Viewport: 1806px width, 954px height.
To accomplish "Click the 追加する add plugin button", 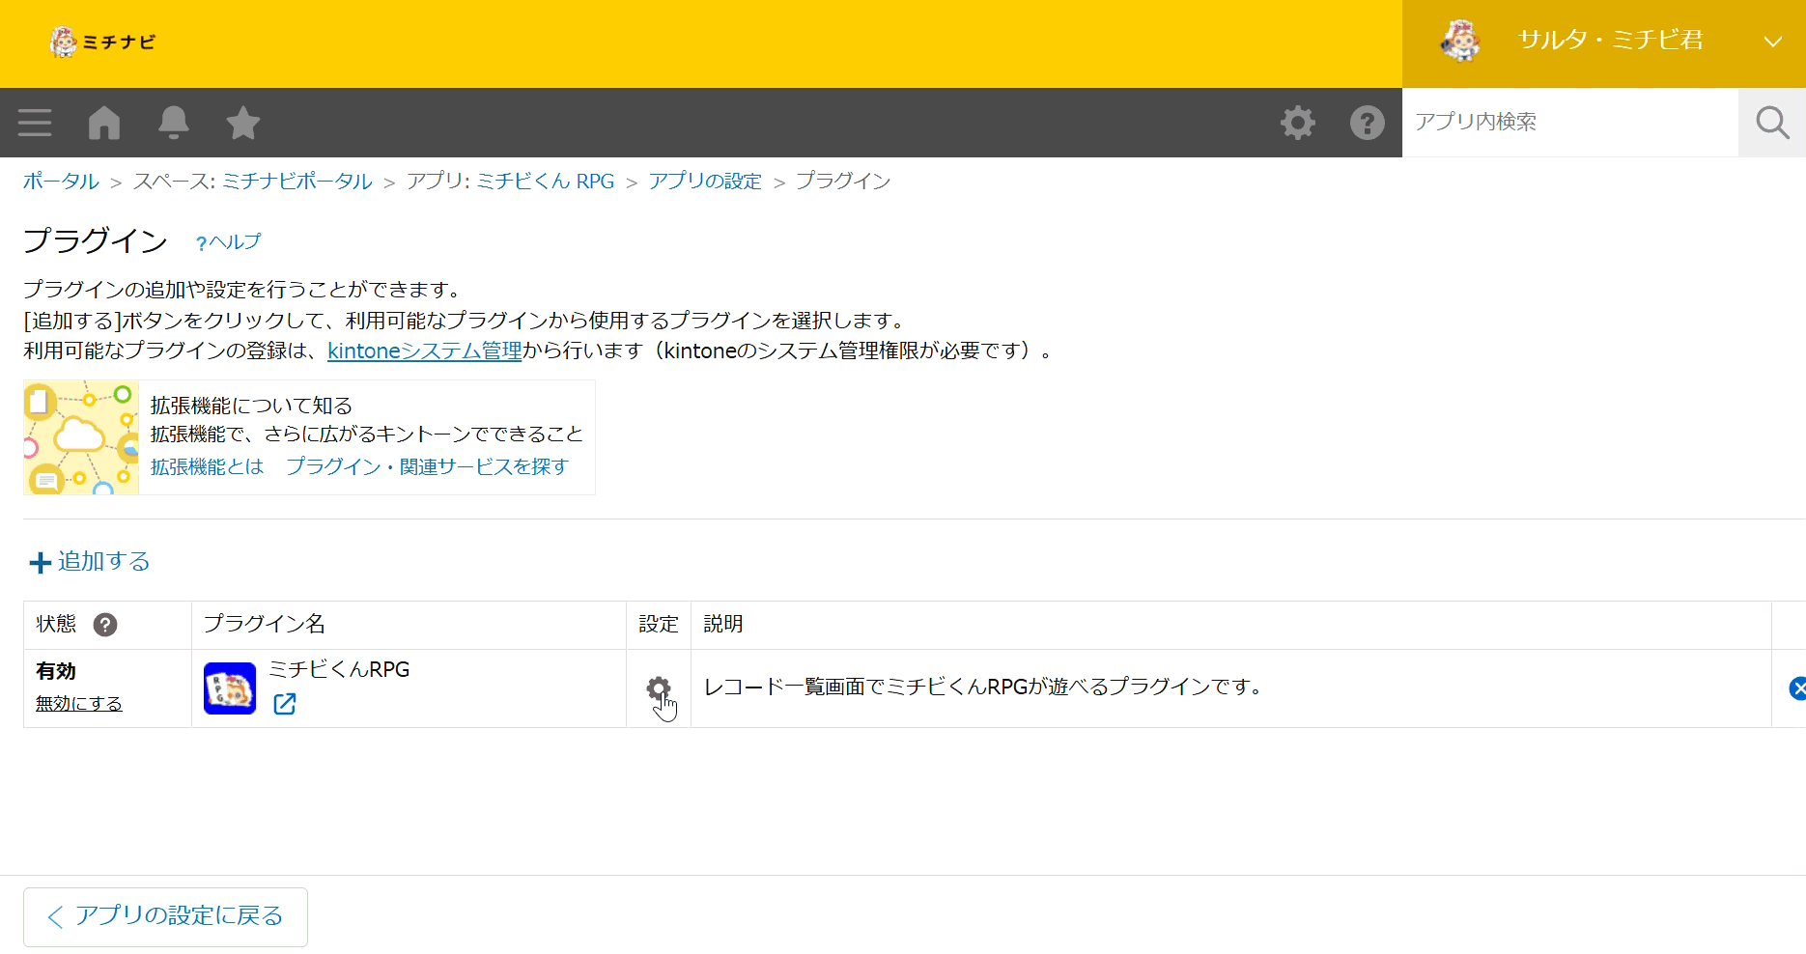I will [90, 562].
